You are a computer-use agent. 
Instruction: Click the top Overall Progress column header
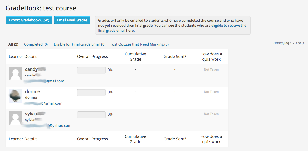92,57
